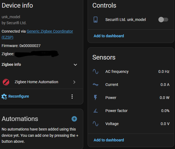Screen dimensions: 175x149
Task: Toggle the Securifi Ltd. unk_model switch
Action: tap(163, 20)
